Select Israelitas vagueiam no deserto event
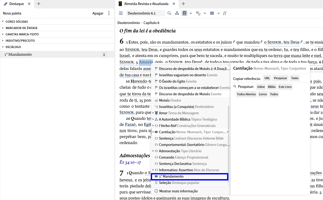323x200 pixels. click(x=191, y=75)
